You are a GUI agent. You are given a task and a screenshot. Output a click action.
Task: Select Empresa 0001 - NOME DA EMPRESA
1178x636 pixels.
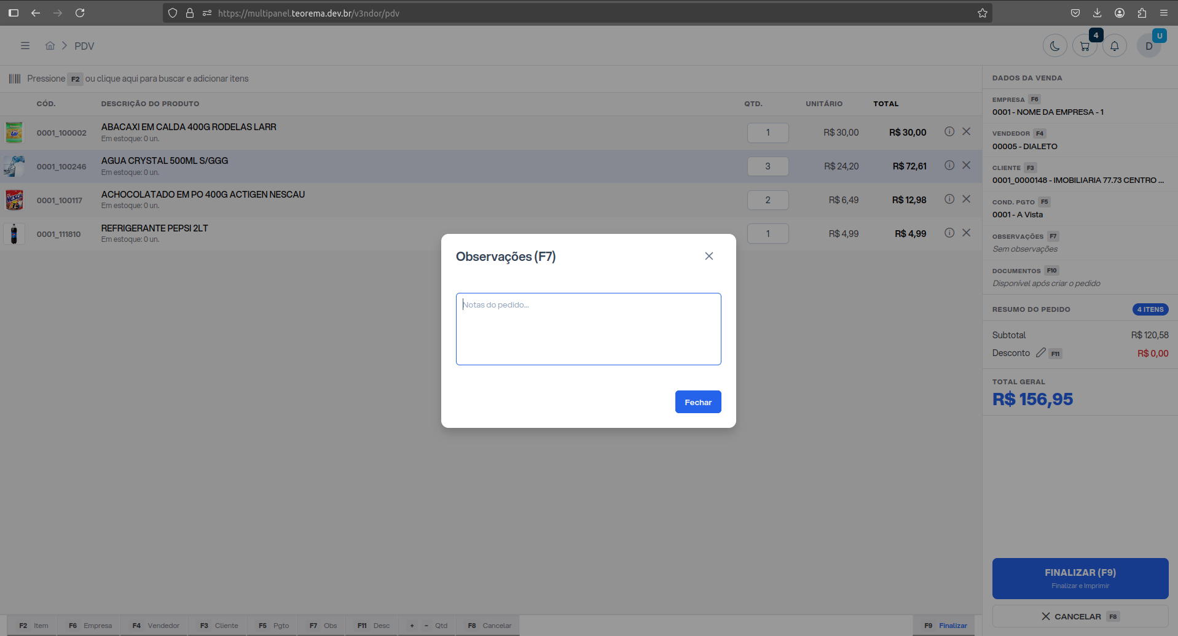pos(1080,106)
